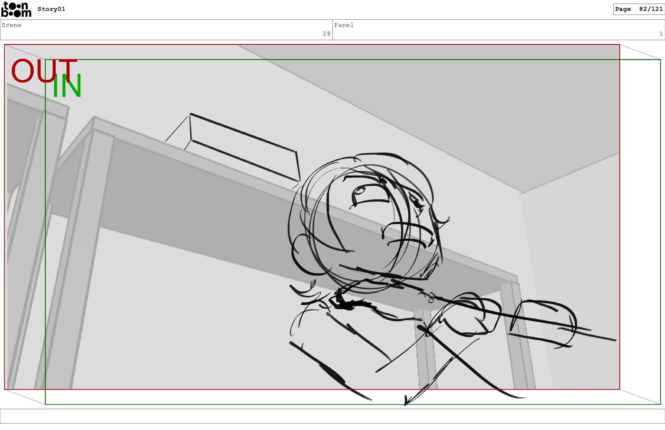Click the downward arrow head near bottom frame
This screenshot has width=665, height=430.
point(407,402)
